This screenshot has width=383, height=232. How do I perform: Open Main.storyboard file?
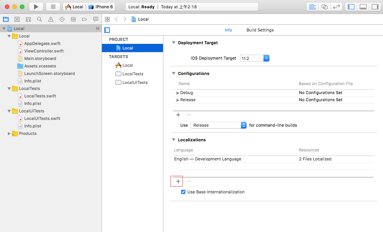point(40,58)
